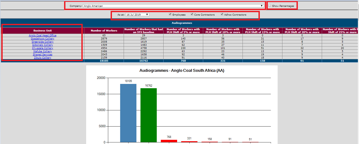Click the STS baseline column header
The height and width of the screenshot is (144, 359).
(x=144, y=31)
